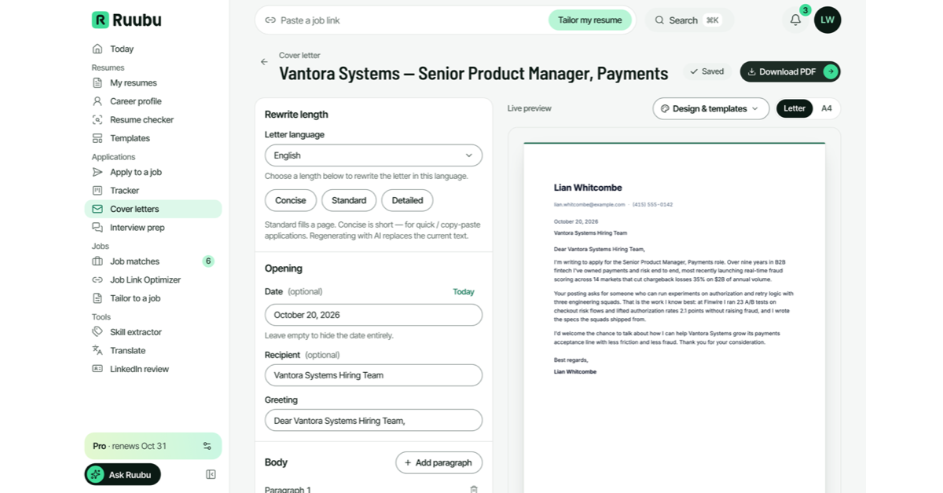Click the Ruubu logo
943x493 pixels.
(127, 20)
